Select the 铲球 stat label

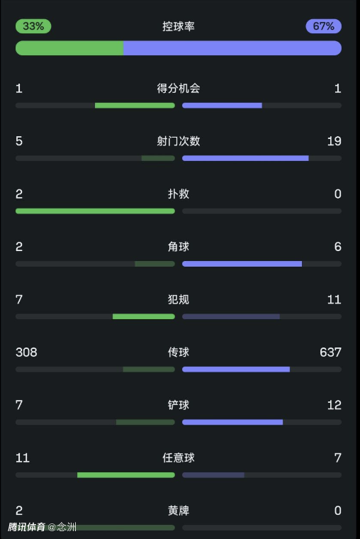[x=179, y=405]
